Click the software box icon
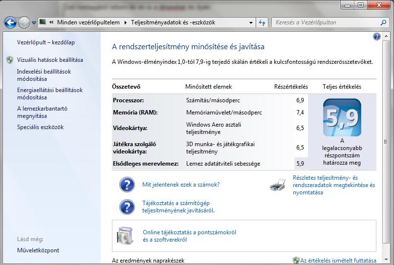Image resolution: width=394 pixels, height=265 pixels. [125, 236]
